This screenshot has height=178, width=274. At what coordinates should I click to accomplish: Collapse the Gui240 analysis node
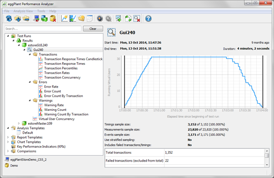point(24,50)
